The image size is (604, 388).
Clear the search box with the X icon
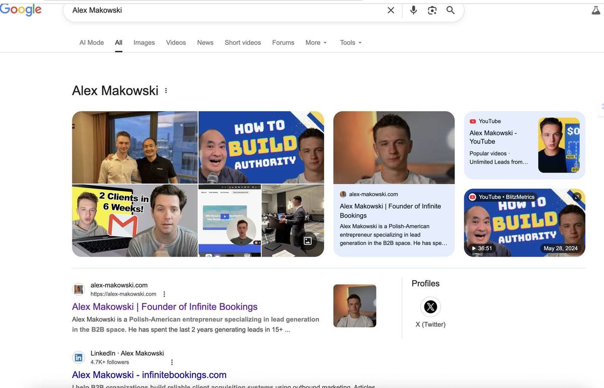pos(391,10)
